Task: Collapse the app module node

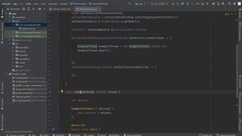Action: [x=6, y=14]
